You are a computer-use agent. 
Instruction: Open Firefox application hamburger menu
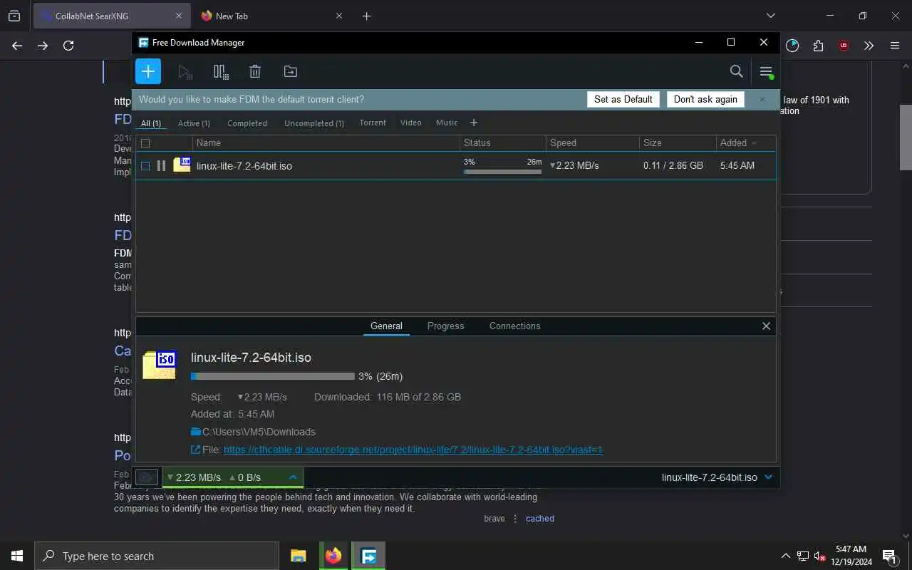[895, 46]
